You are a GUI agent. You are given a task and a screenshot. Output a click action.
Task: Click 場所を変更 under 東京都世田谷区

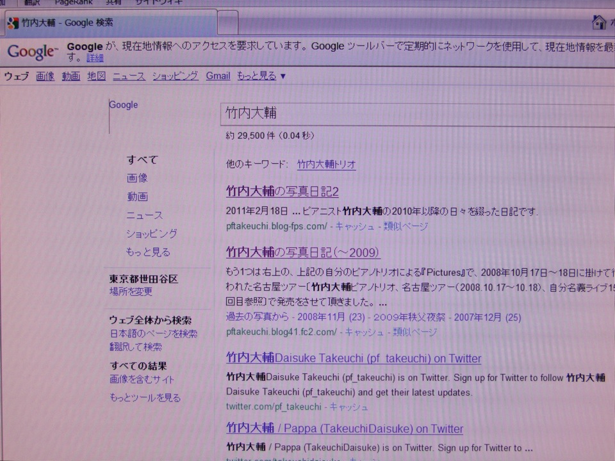coord(131,292)
